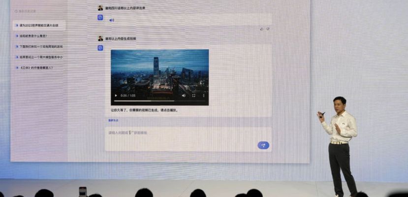
Task: Open the 《三体》 chat history item
Action: 37,67
